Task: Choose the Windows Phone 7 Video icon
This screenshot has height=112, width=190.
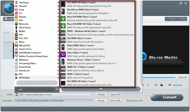Action: pyautogui.click(x=63, y=61)
